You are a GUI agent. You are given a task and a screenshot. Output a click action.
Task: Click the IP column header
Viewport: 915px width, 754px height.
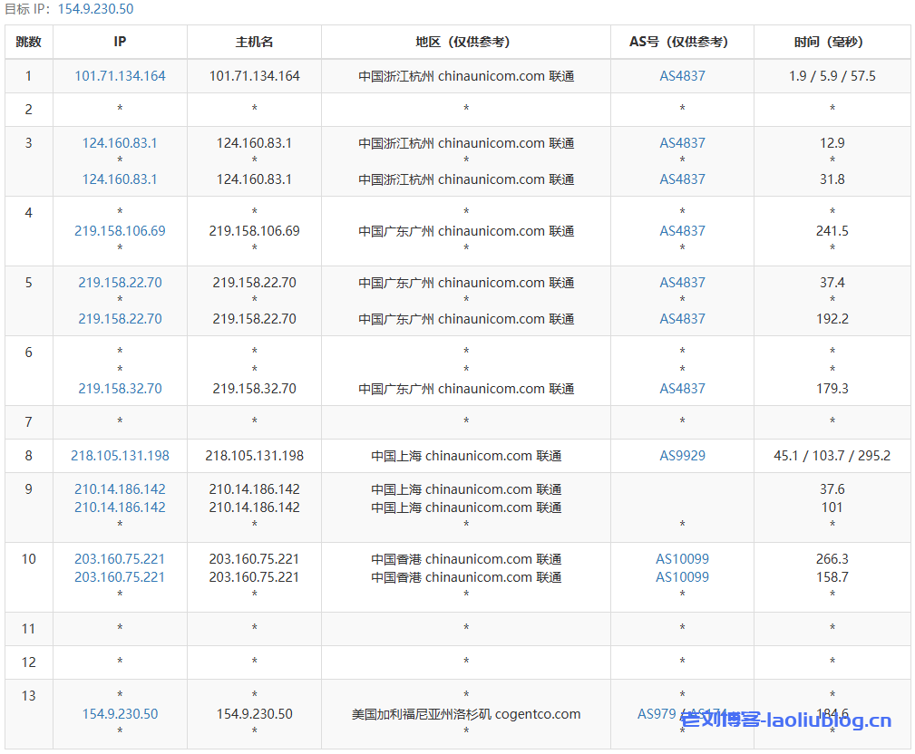tap(119, 42)
